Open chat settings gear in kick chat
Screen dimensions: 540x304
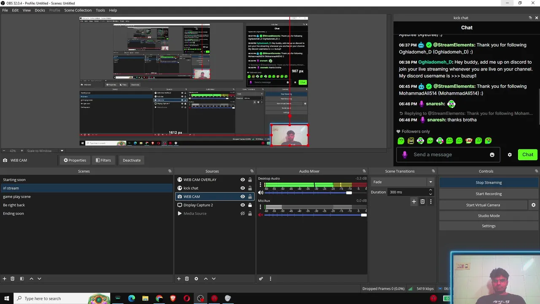510,155
